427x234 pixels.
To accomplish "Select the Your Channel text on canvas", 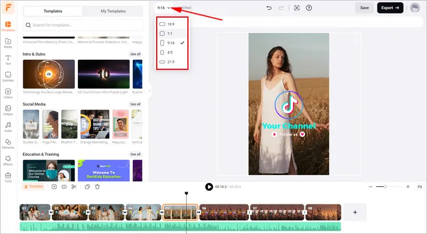I will (x=288, y=126).
